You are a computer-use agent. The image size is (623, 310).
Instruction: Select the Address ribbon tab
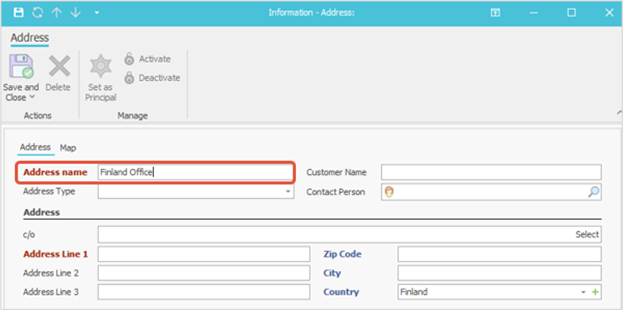(29, 38)
